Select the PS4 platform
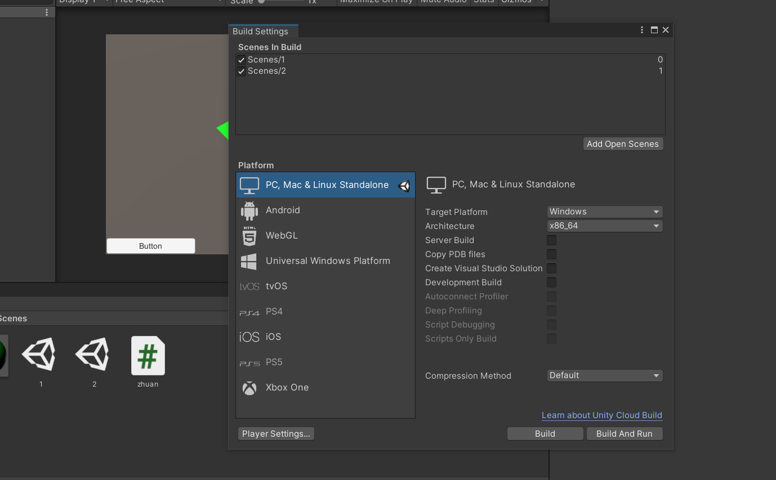This screenshot has width=776, height=480. tap(325, 311)
